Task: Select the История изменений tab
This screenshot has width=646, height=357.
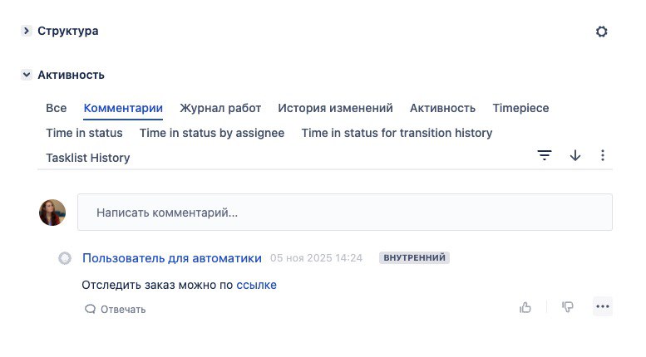Action: click(x=335, y=108)
